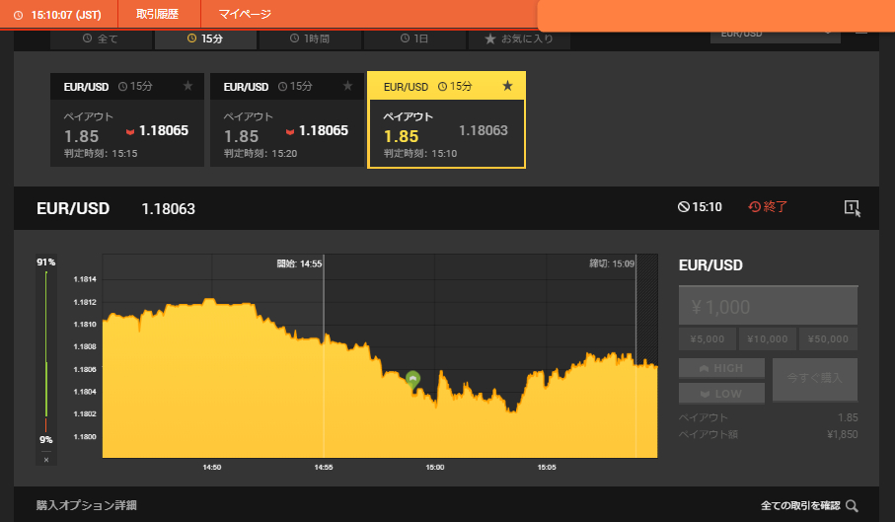Click the 終了 history clock icon
895x522 pixels.
754,207
